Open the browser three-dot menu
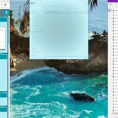Viewport: 118px width, 118px height. tap(8, 5)
